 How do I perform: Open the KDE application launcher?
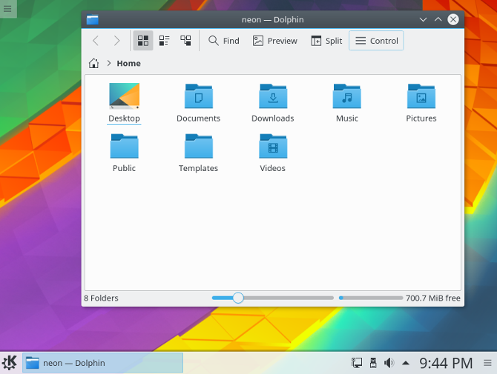pos(10,363)
